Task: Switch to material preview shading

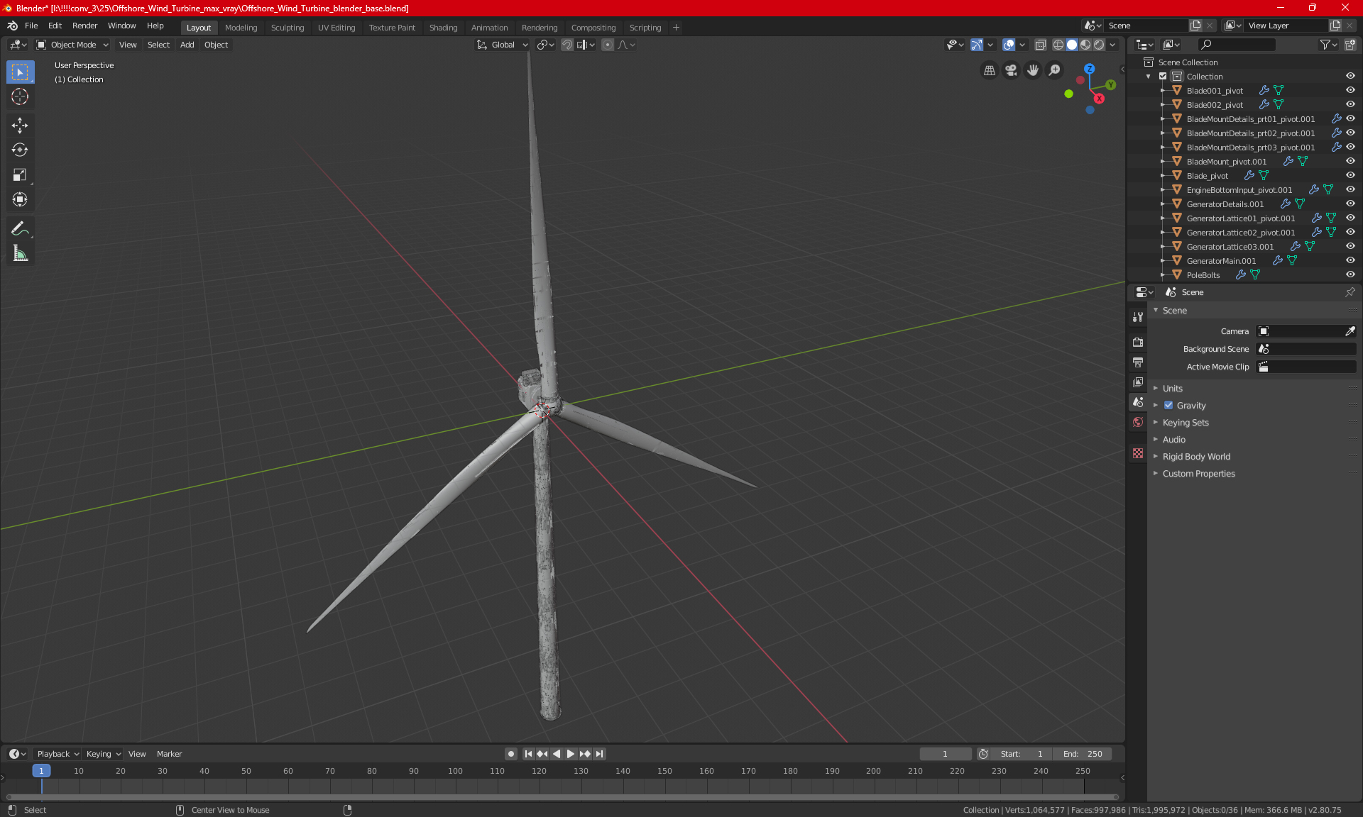Action: pyautogui.click(x=1085, y=45)
